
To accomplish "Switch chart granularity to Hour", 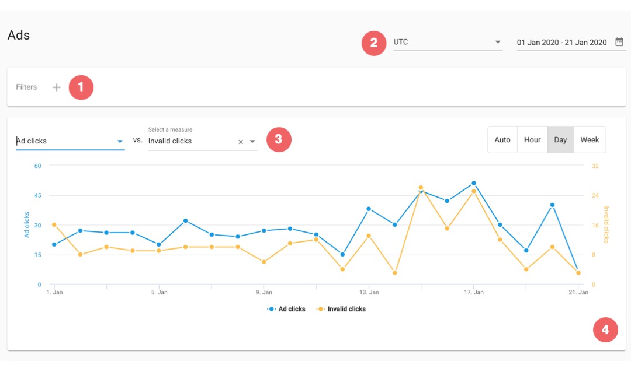I will coord(532,140).
